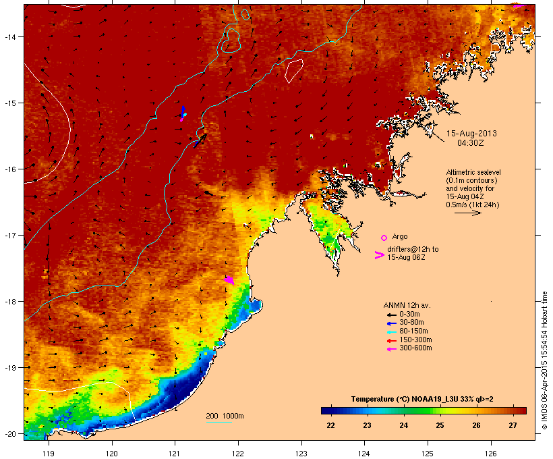The height and width of the screenshot is (459, 553).
Task: Click the magenta drifters legend arrowhead
Action: tap(379, 255)
